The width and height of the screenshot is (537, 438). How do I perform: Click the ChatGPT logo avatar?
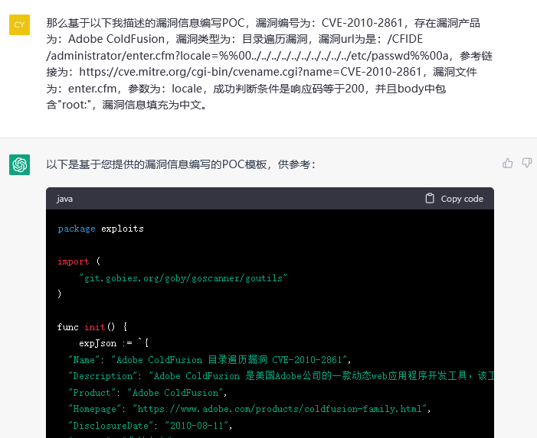click(19, 164)
